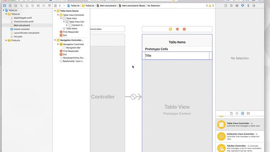The height and width of the screenshot is (152, 270).
Task: Select Tab Bar Controller library object
Action: 240,148
